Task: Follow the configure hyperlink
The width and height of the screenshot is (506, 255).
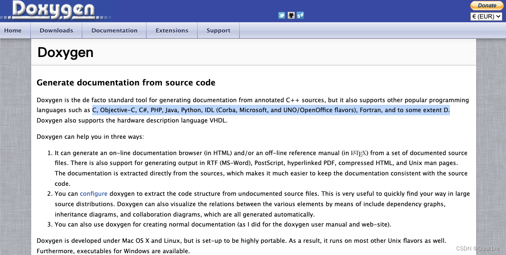Action: click(x=94, y=194)
